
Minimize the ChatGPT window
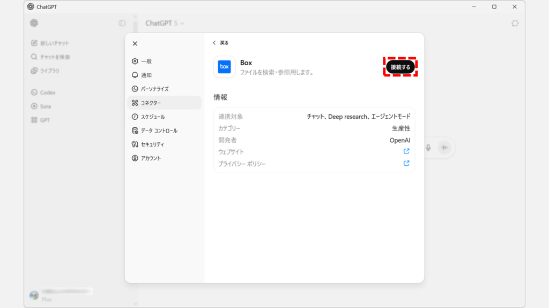coord(474,6)
